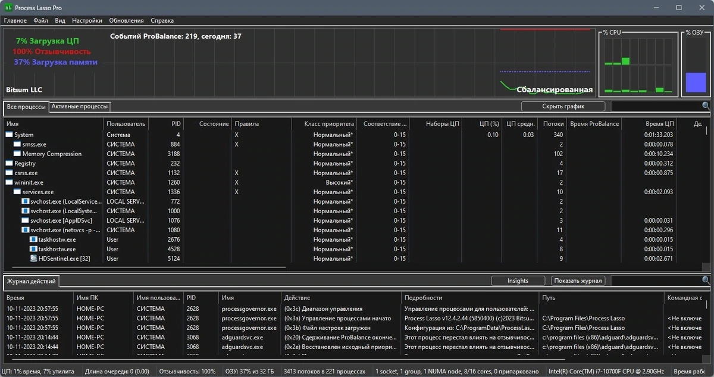Sort by the Правила column header
Image resolution: width=714 pixels, height=377 pixels.
261,124
